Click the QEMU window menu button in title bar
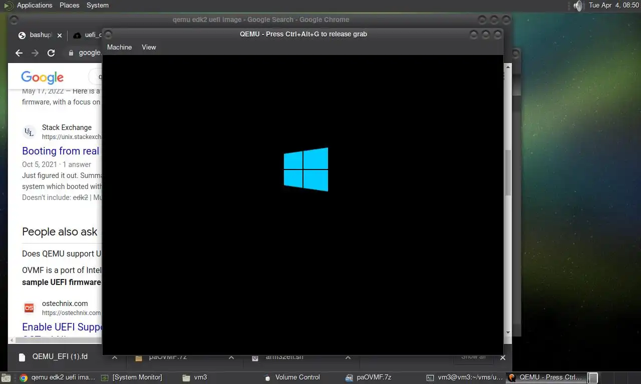This screenshot has height=384, width=641. 108,34
